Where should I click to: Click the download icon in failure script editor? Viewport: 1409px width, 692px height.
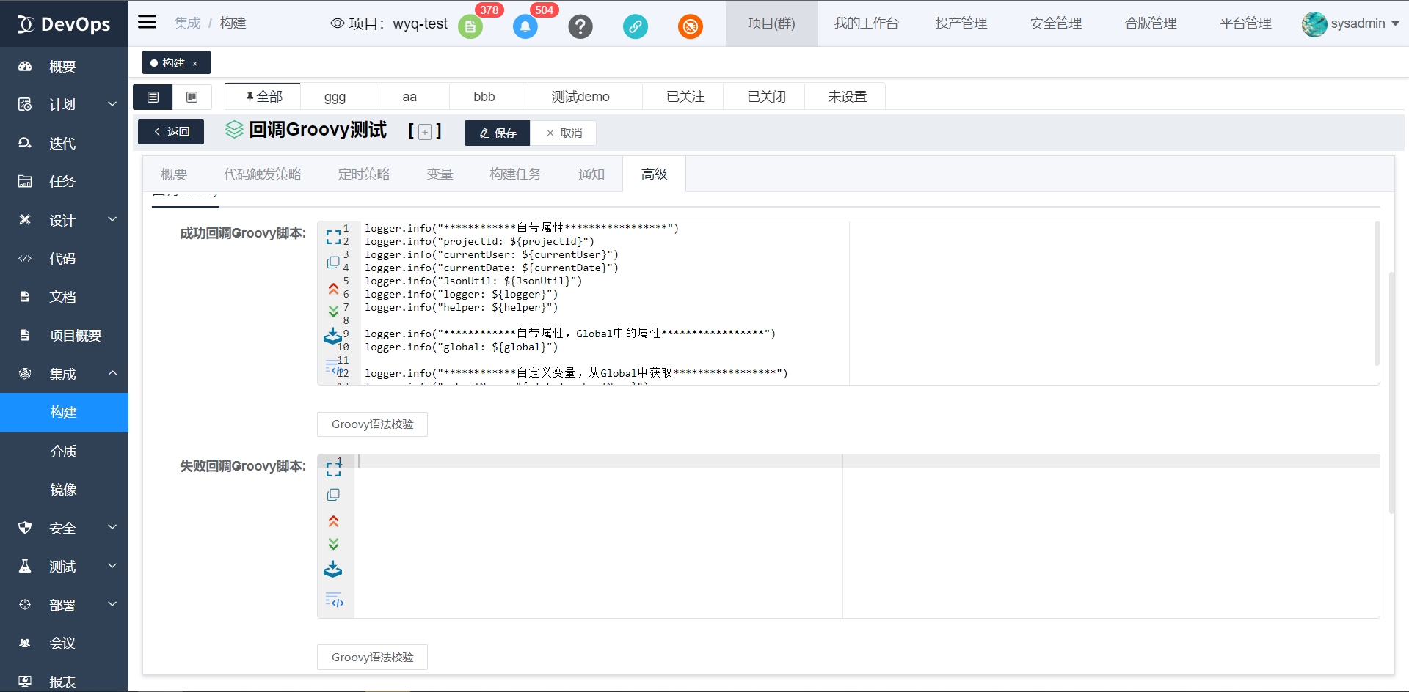[333, 570]
